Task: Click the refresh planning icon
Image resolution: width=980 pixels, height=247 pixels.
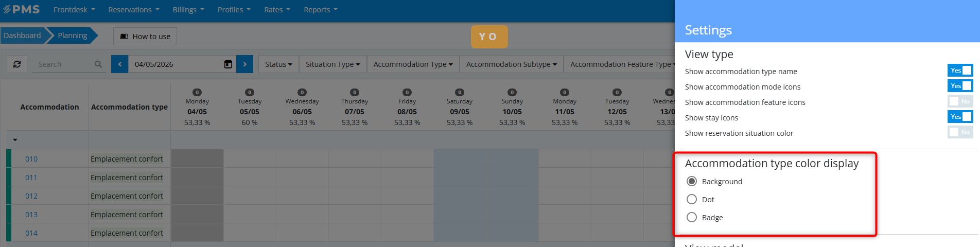Action: coord(17,64)
